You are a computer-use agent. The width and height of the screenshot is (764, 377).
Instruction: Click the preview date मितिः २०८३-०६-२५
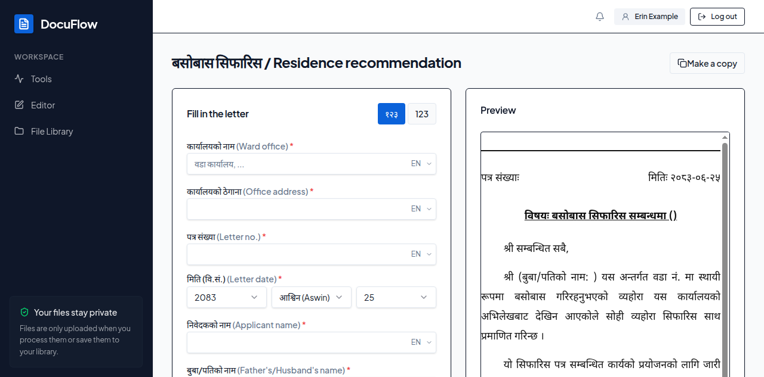tap(684, 177)
